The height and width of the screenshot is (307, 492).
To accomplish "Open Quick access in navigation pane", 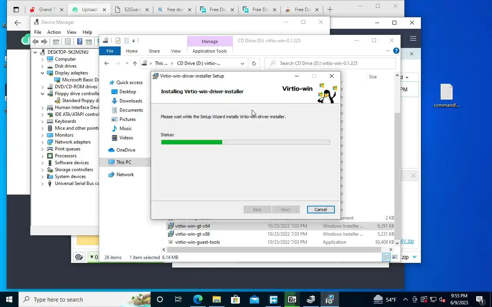I will pyautogui.click(x=129, y=83).
